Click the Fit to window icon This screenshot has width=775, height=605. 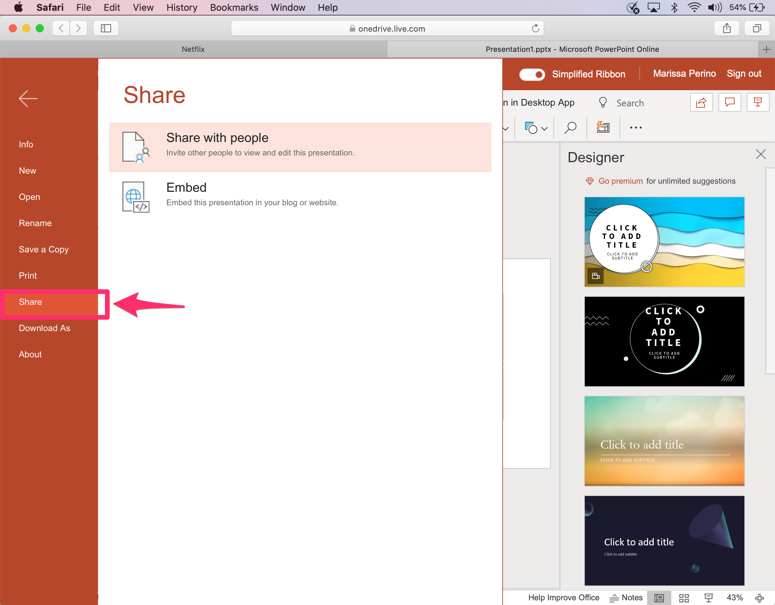pyautogui.click(x=759, y=598)
